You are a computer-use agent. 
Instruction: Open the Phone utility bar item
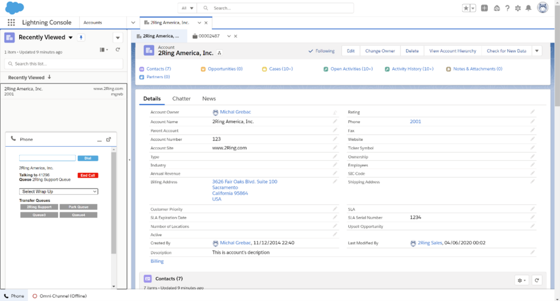pos(14,296)
